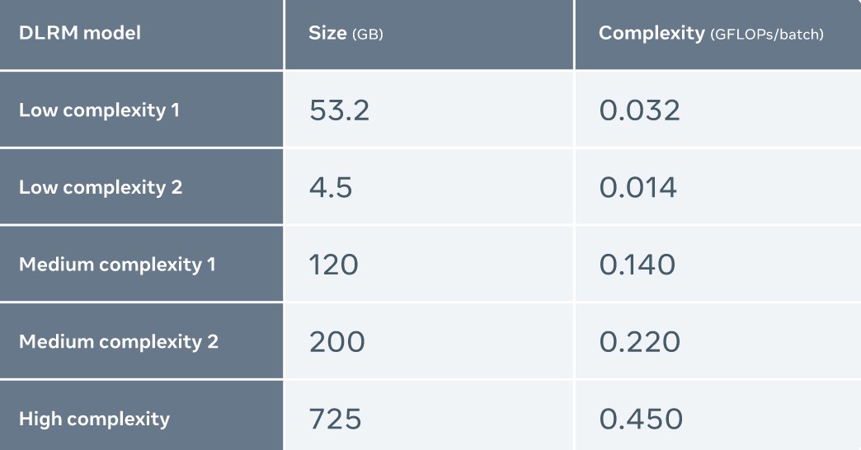861x450 pixels.
Task: Click the DLRM model column header
Action: (x=80, y=33)
